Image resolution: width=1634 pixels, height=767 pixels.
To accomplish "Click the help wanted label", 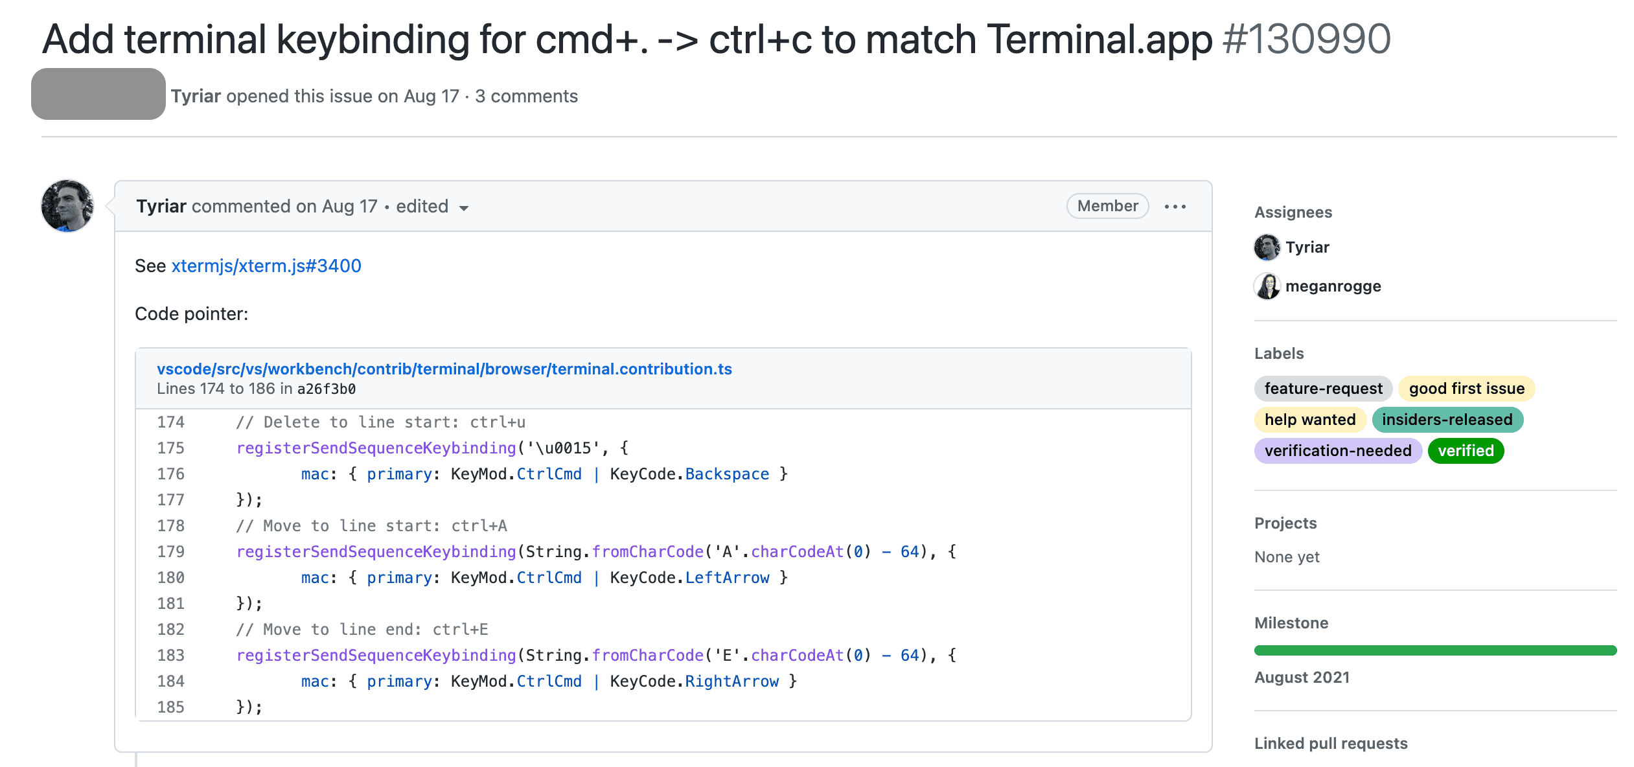I will [x=1310, y=420].
